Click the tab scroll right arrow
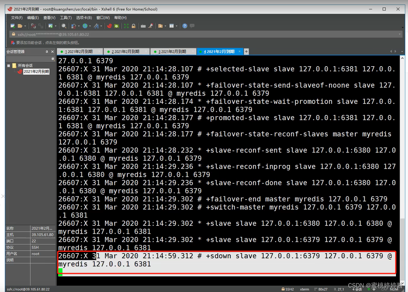This screenshot has height=292, width=408. (x=396, y=52)
